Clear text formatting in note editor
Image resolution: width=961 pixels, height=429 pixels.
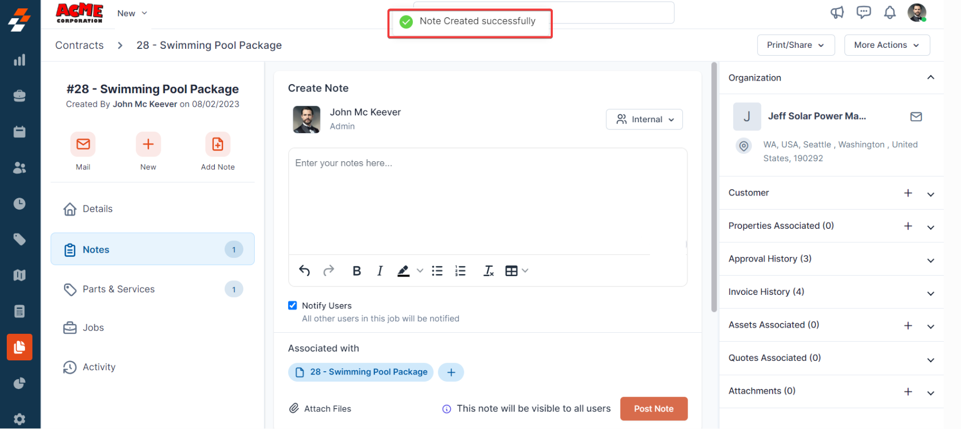coord(488,271)
